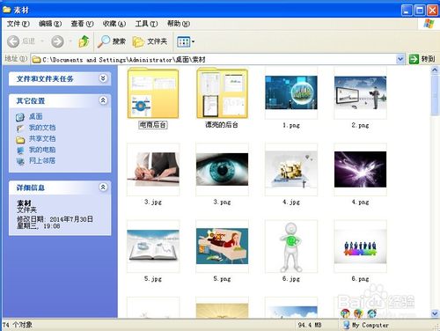Image resolution: width=440 pixels, height=331 pixels.
Task: Click the 我的文档 icon in sidebar
Action: click(x=20, y=129)
